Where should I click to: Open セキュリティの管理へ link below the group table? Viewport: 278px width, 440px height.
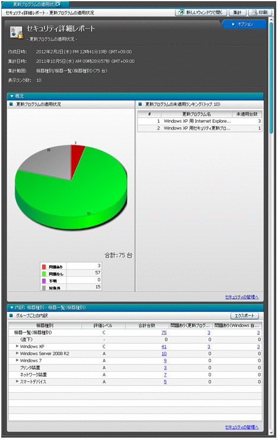coord(242,427)
